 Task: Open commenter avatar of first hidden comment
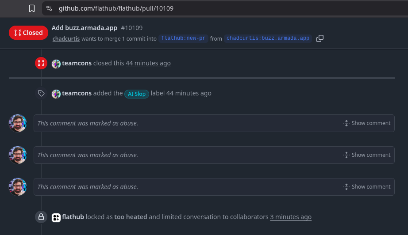[17, 123]
